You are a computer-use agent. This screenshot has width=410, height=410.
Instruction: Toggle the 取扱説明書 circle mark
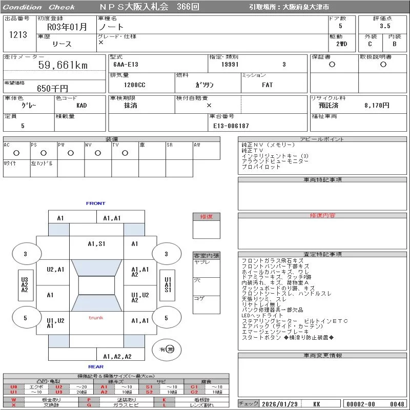382,65
